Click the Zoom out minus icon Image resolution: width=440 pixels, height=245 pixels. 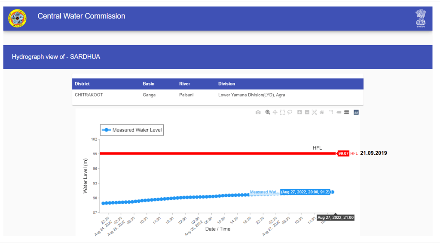pyautogui.click(x=307, y=112)
